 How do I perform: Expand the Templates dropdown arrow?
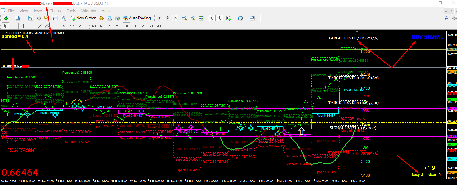coord(258,18)
